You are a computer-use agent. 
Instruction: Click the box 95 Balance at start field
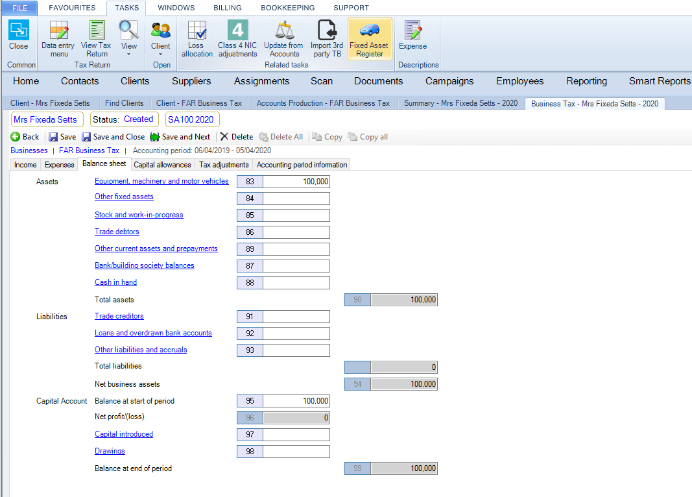tap(296, 401)
